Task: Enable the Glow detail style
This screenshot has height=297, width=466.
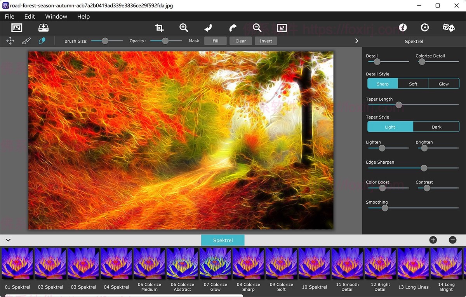Action: pos(443,83)
